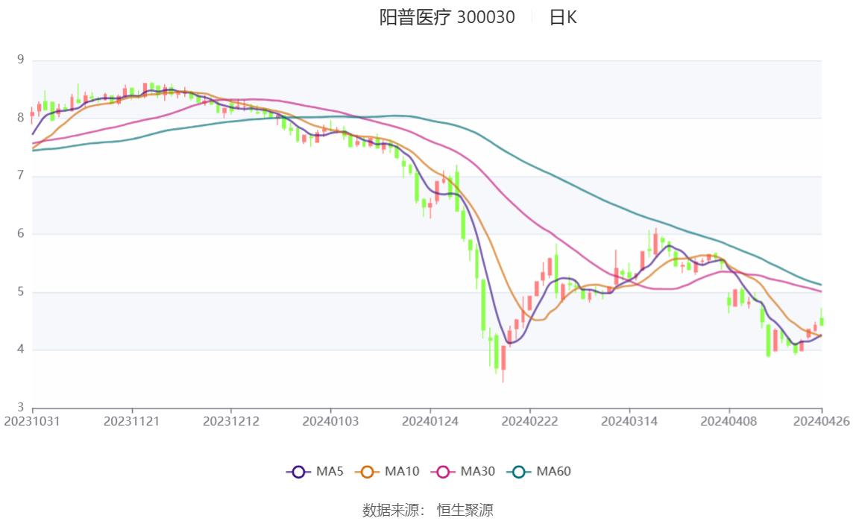Select the 20231121 date label

[132, 421]
